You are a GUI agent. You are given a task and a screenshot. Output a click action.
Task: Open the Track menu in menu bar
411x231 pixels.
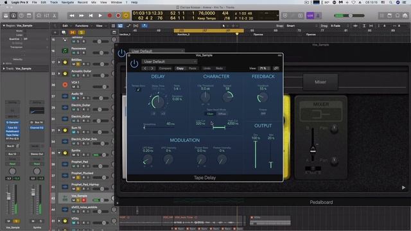pyautogui.click(x=54, y=3)
